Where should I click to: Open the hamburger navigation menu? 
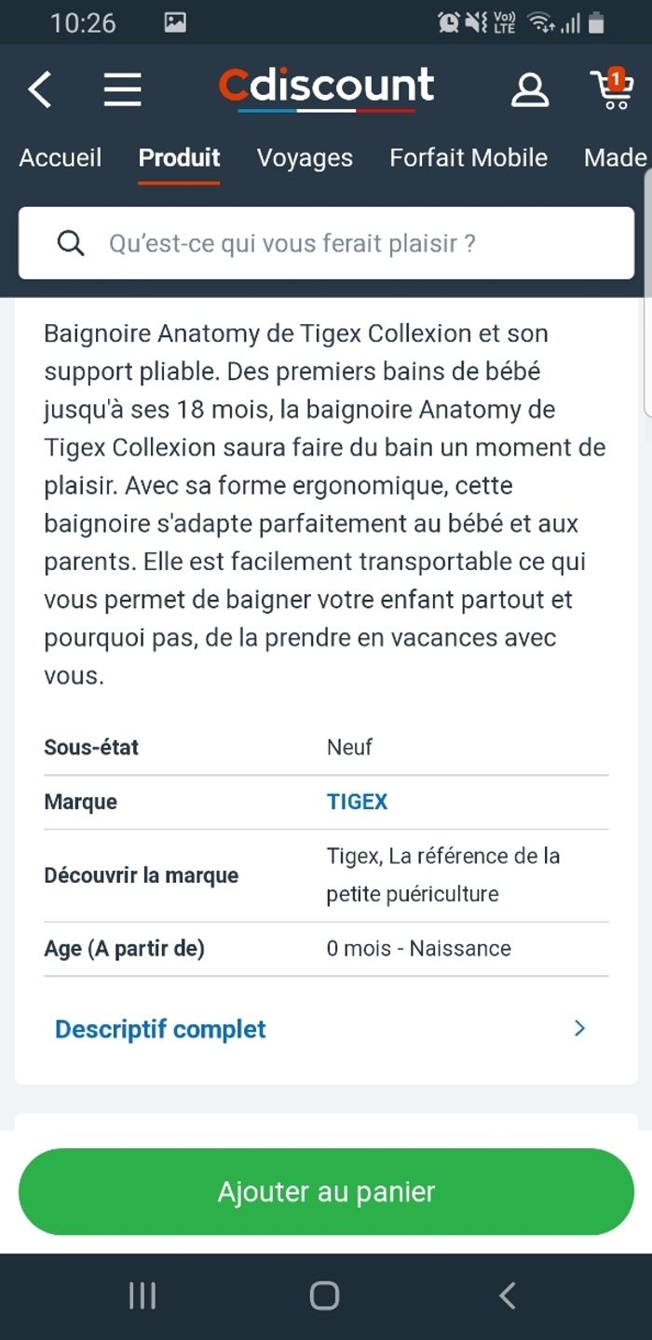point(122,89)
